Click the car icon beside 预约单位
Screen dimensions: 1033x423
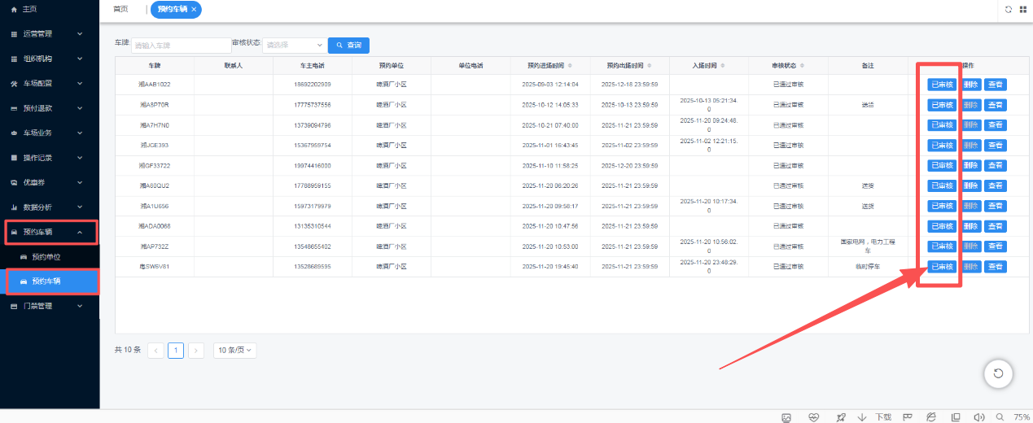[24, 257]
